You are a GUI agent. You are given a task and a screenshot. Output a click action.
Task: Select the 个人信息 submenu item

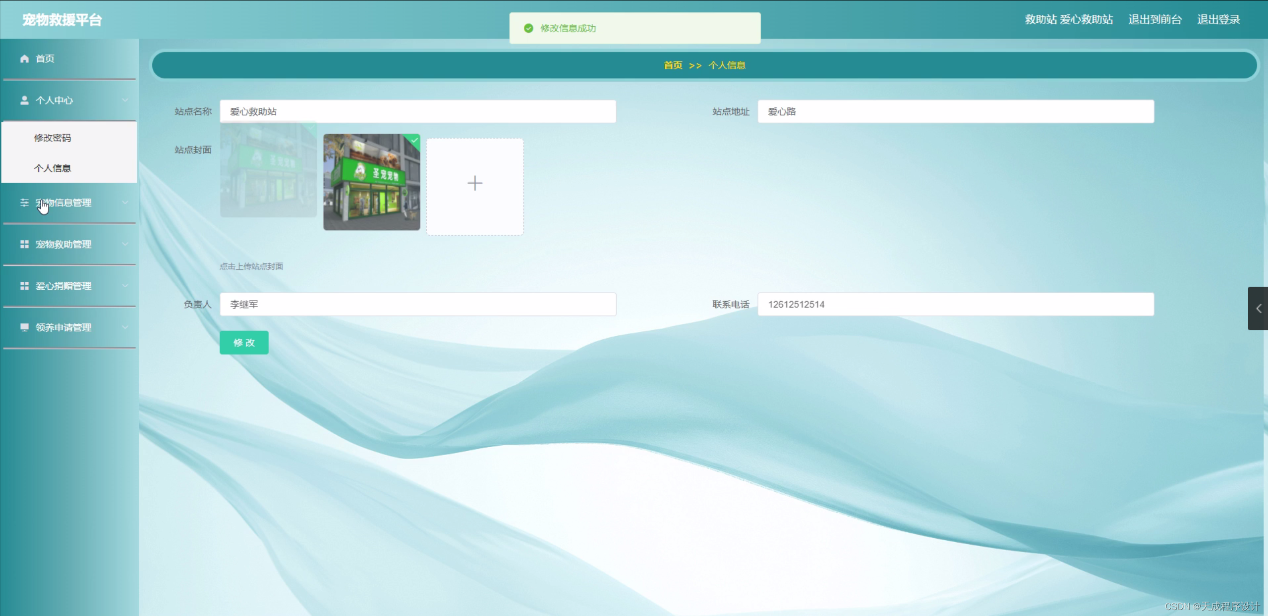53,168
